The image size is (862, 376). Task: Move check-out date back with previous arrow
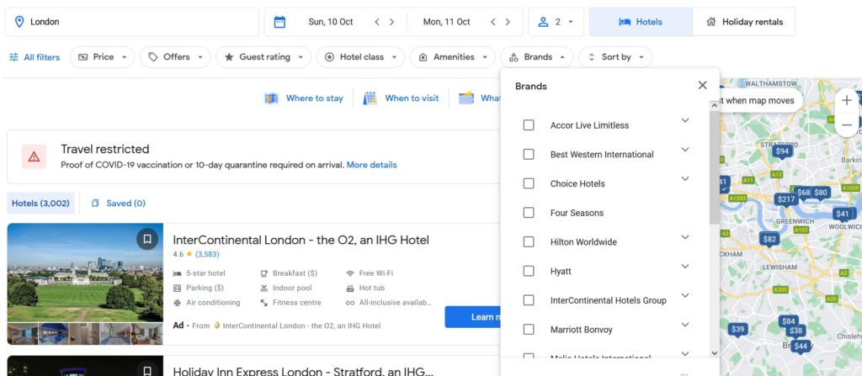pyautogui.click(x=492, y=22)
